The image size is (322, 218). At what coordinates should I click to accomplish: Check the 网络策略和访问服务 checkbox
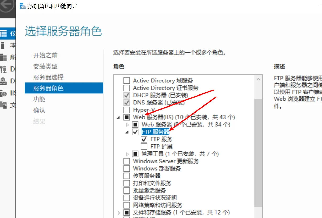pos(127,205)
